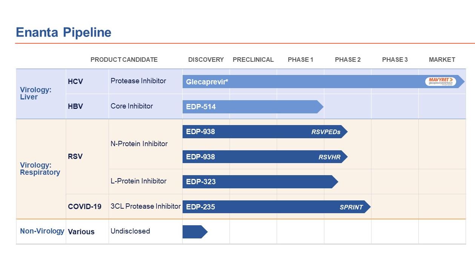This screenshot has height=255, width=475.
Task: Click the undisclosed Non-Virology arrow
Action: click(194, 232)
